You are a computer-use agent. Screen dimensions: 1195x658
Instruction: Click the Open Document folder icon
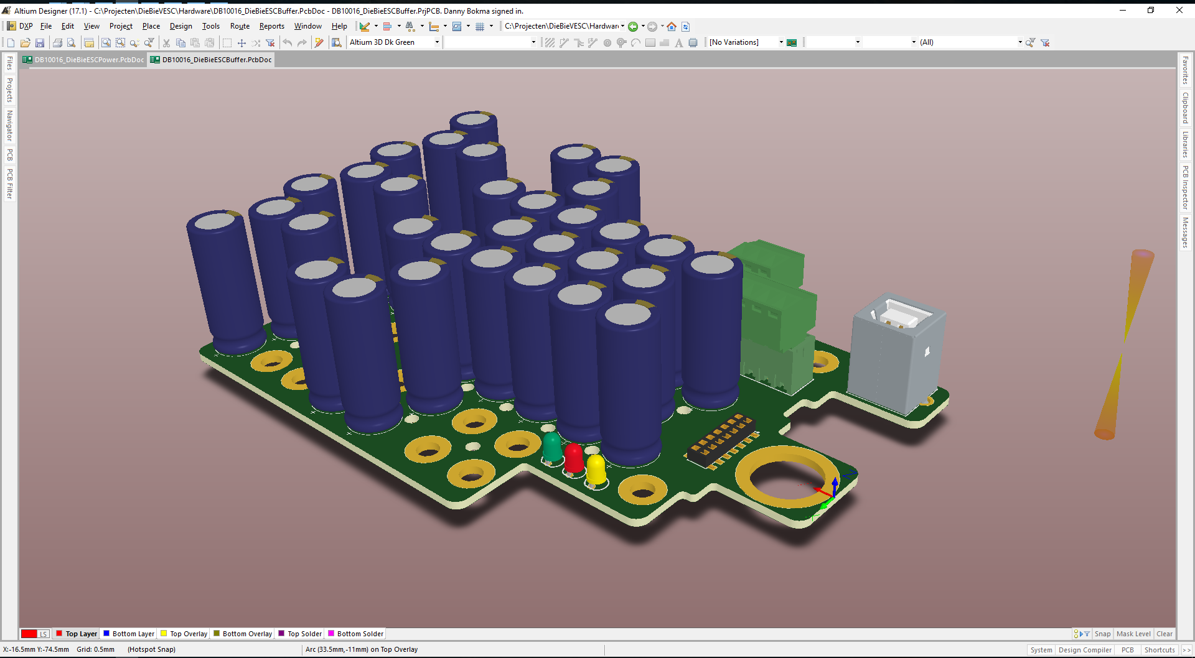pos(25,43)
